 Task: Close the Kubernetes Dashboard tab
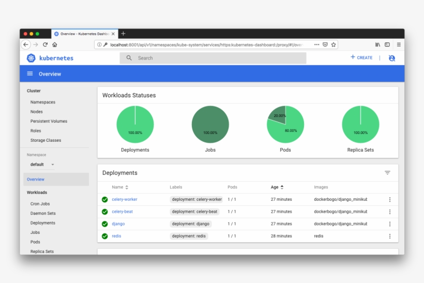point(113,34)
